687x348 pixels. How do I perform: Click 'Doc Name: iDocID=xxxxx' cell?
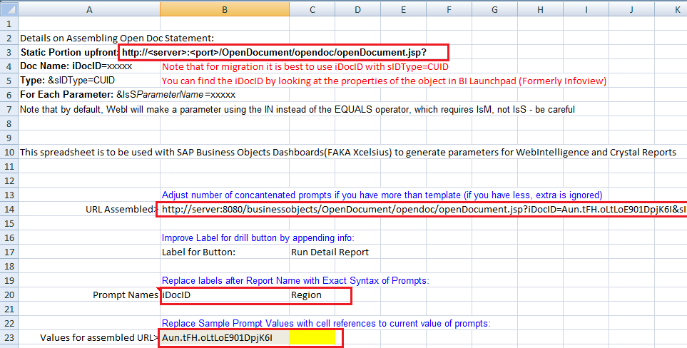[x=76, y=66]
